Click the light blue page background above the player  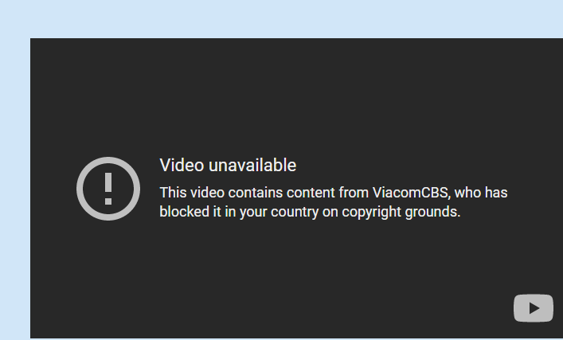pos(282,18)
